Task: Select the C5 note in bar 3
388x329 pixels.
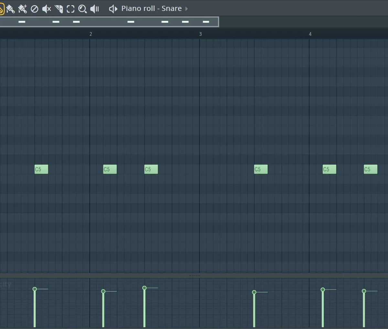Action: tap(261, 169)
